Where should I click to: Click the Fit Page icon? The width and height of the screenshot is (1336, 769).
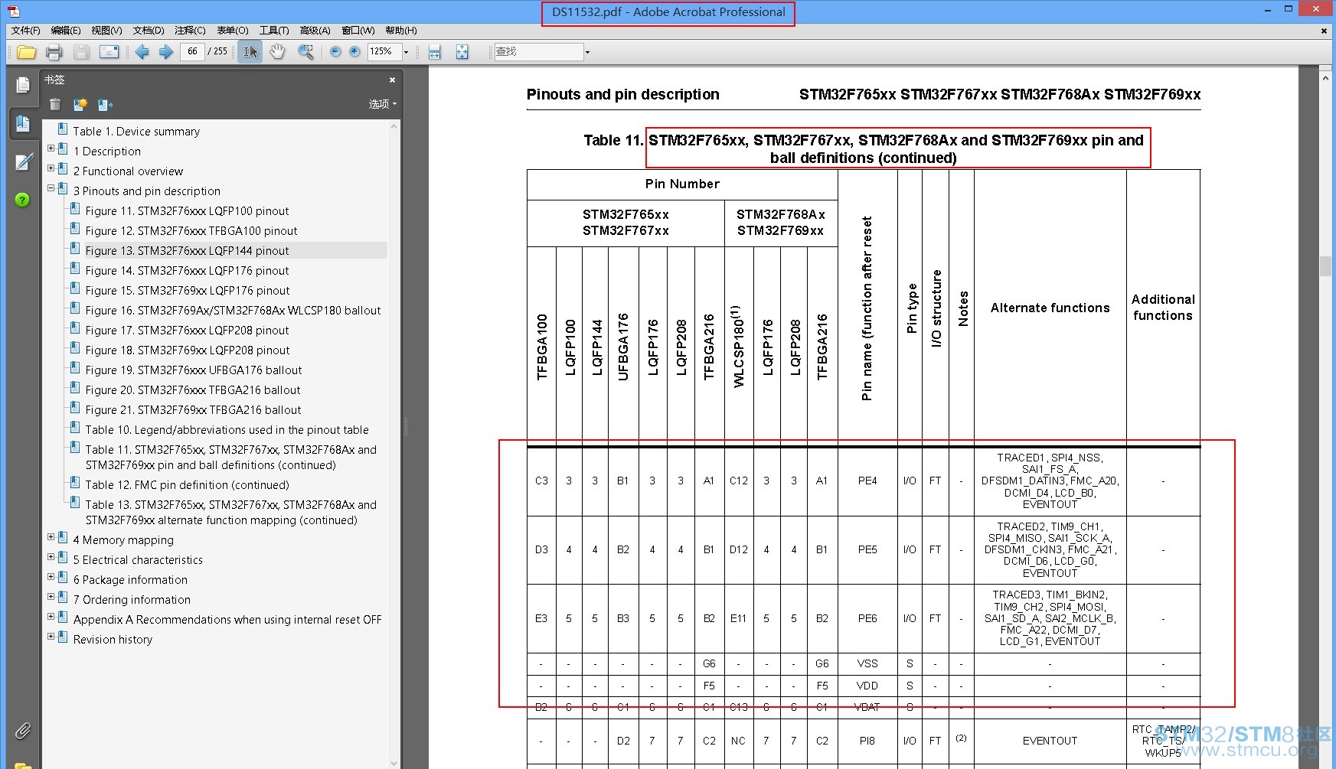coord(462,52)
